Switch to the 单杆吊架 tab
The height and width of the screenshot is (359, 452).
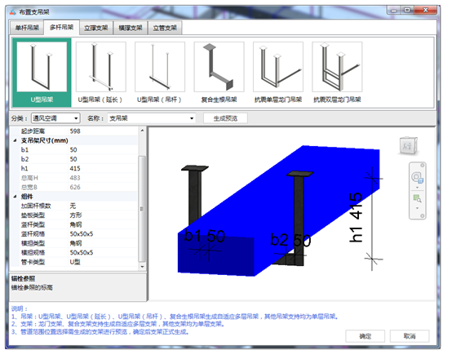27,28
